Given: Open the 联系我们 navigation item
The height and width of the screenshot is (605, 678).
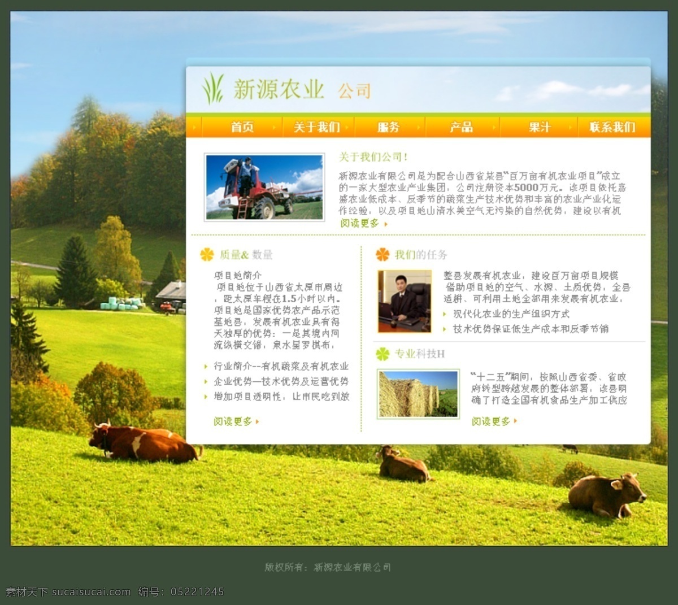Looking at the screenshot, I should [612, 127].
